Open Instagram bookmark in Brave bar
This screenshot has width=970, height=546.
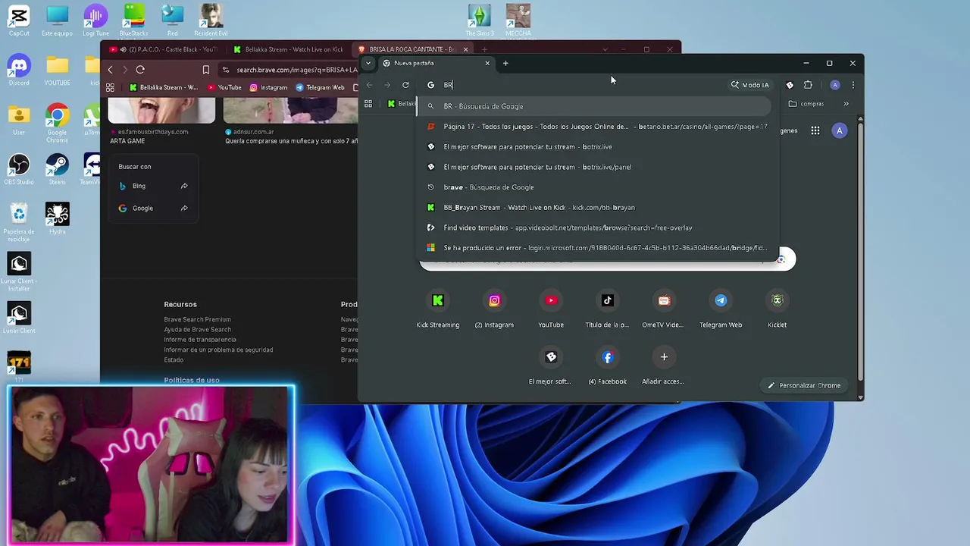tap(268, 87)
